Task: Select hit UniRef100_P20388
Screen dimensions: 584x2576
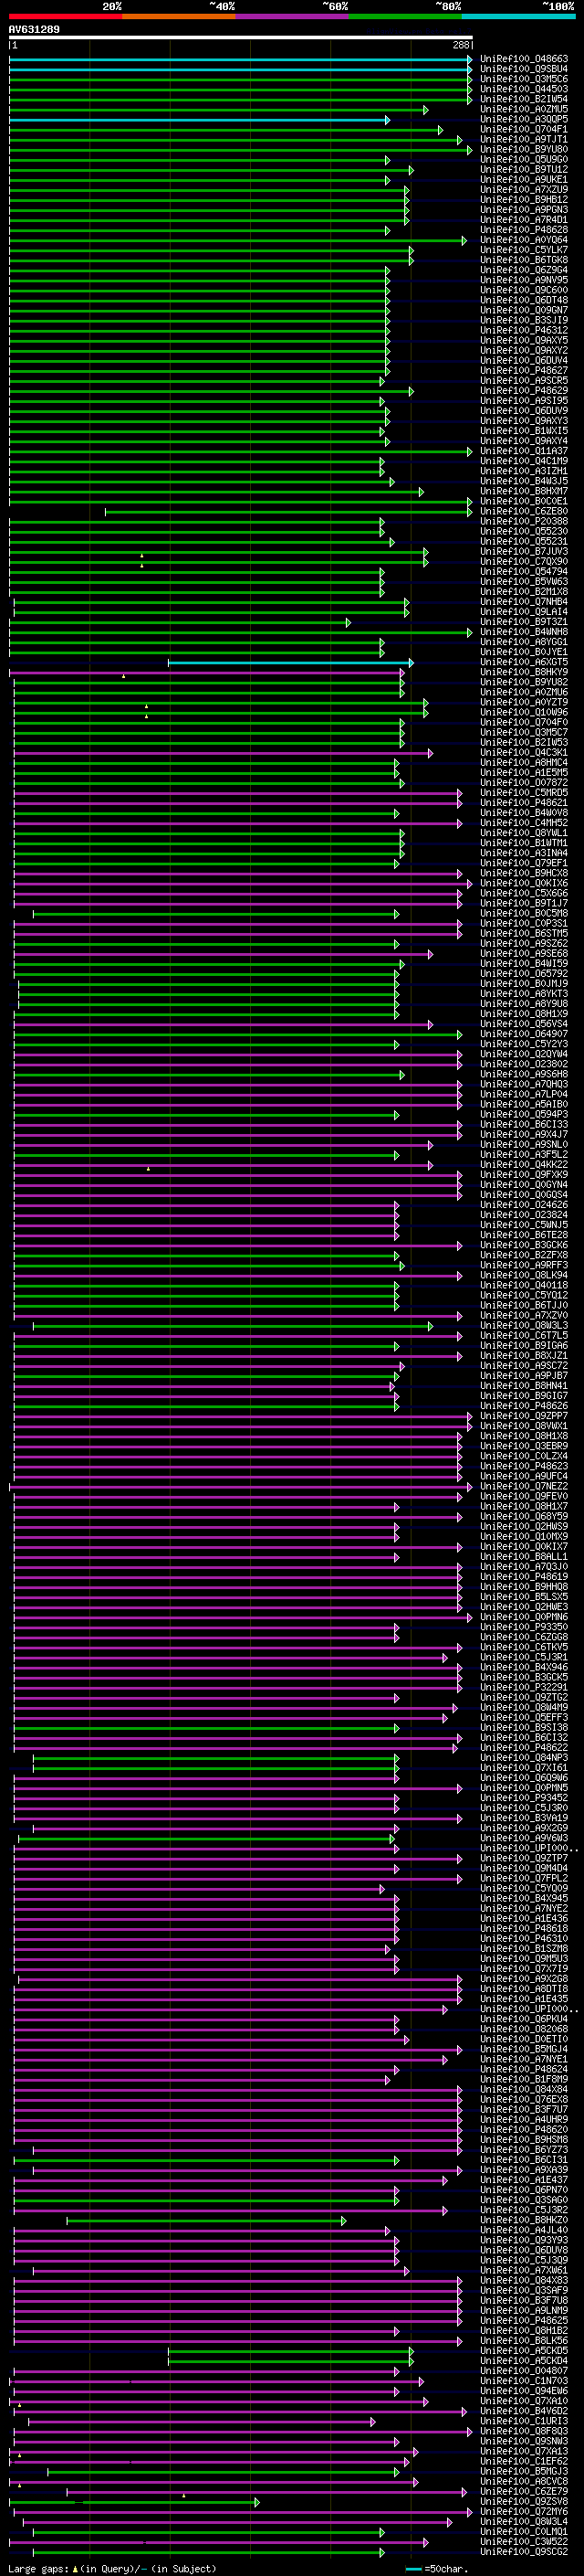Action: [x=523, y=521]
